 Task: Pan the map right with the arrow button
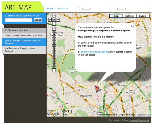pyautogui.click(x=58, y=20)
